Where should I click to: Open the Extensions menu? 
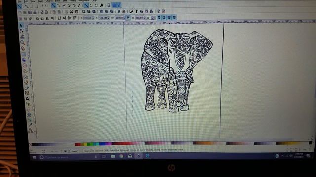tap(83, 1)
